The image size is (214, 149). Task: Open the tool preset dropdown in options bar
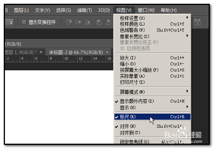tap(9, 22)
